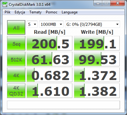Click the 4K write result 1.372

click(x=97, y=75)
